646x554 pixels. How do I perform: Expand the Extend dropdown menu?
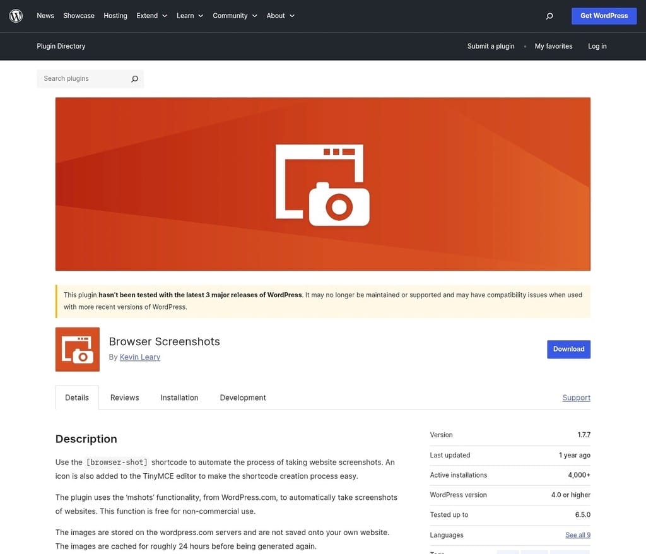pos(152,16)
